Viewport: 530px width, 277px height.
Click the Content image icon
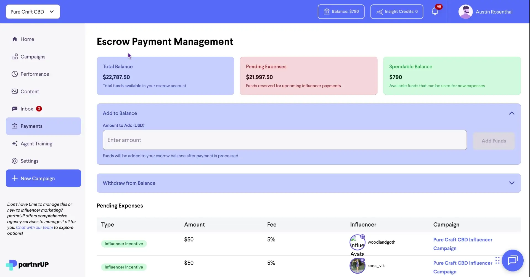coord(15,91)
